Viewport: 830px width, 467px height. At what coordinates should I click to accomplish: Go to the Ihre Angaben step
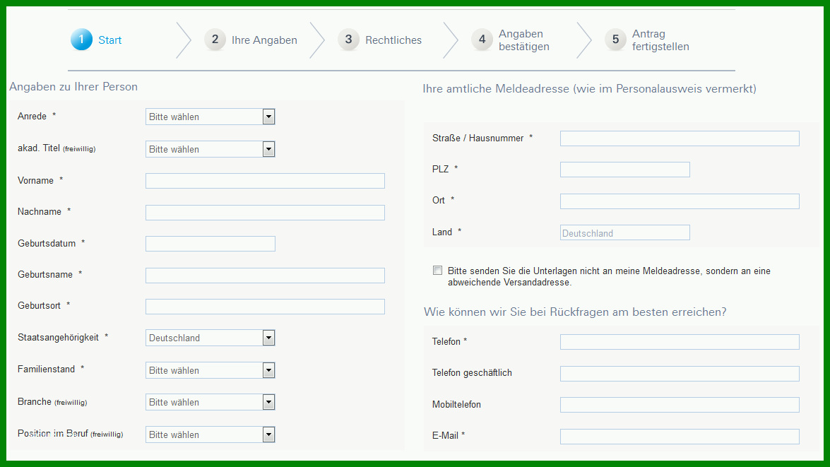tap(264, 40)
